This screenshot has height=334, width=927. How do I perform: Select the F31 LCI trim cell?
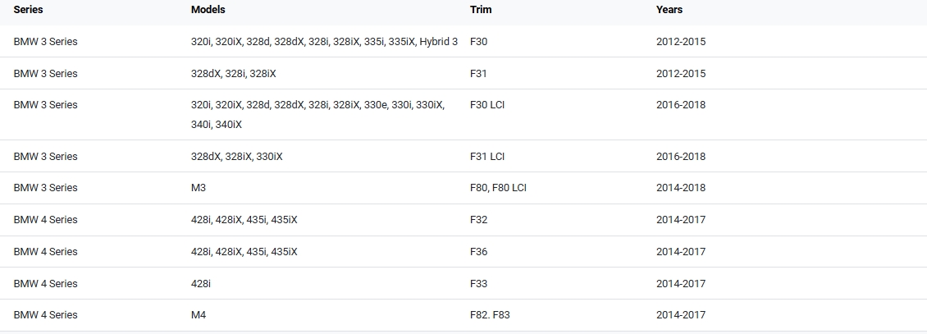pyautogui.click(x=487, y=157)
